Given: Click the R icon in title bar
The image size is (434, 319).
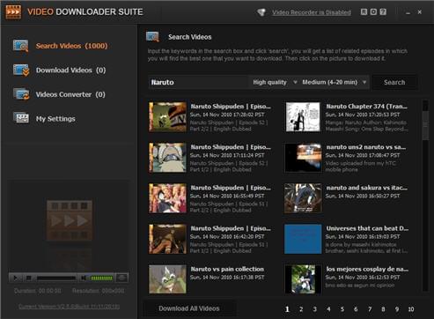Looking at the screenshot, I should 364,11.
